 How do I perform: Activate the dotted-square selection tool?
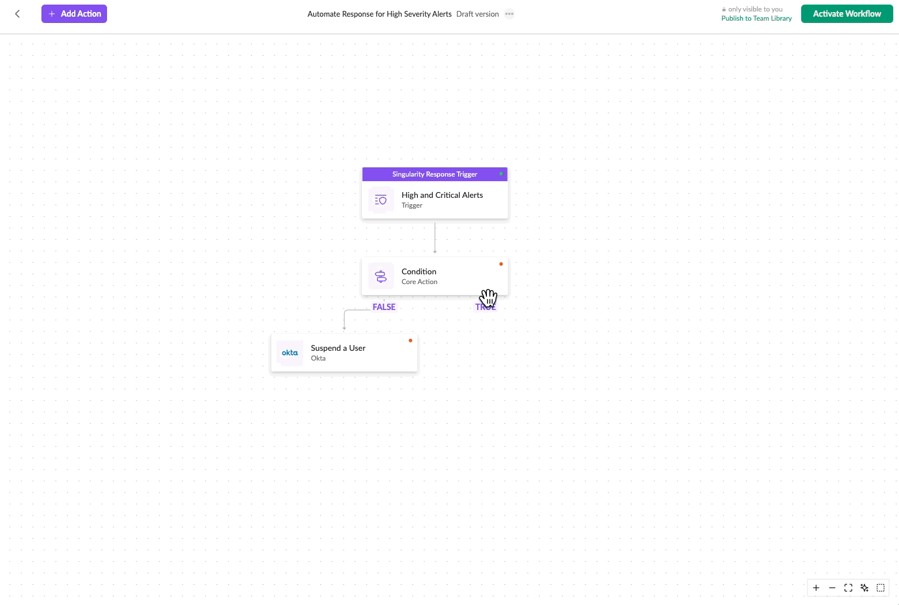881,588
